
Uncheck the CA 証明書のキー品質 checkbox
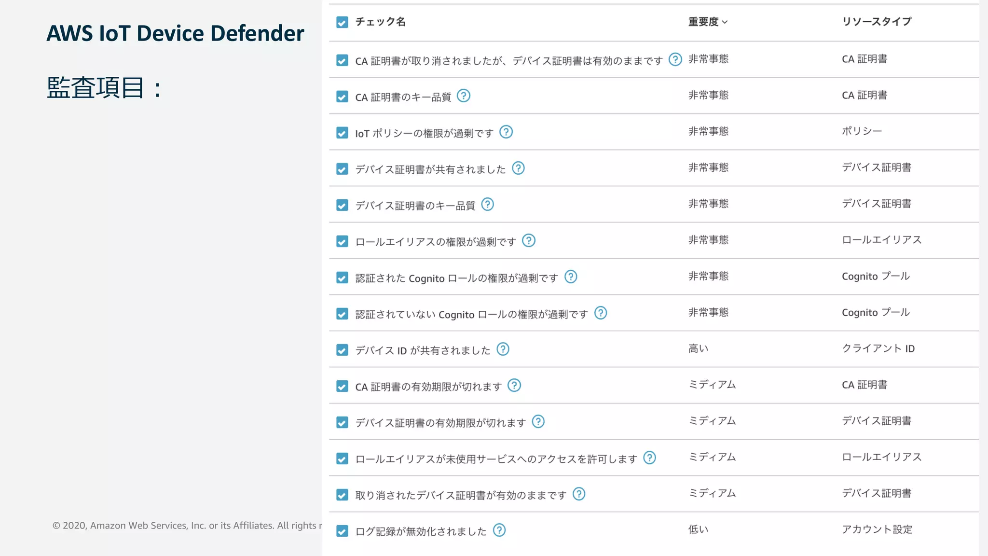tap(342, 97)
